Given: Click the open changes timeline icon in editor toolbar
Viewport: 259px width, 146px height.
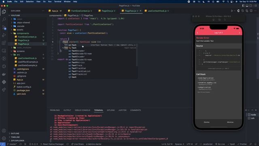Looking at the screenshot, I should click(242, 11).
